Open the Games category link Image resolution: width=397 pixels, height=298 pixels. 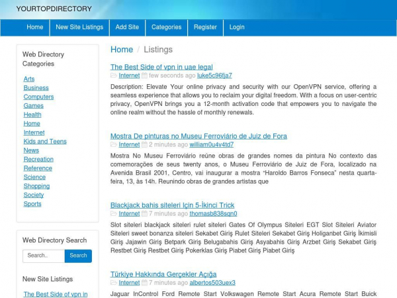tap(34, 106)
